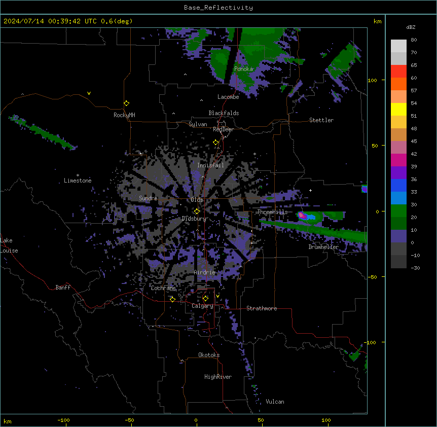Image resolution: width=437 pixels, height=427 pixels.
Task: Click yellow diamond marker between Olds and Didsbury
Action: (x=197, y=211)
